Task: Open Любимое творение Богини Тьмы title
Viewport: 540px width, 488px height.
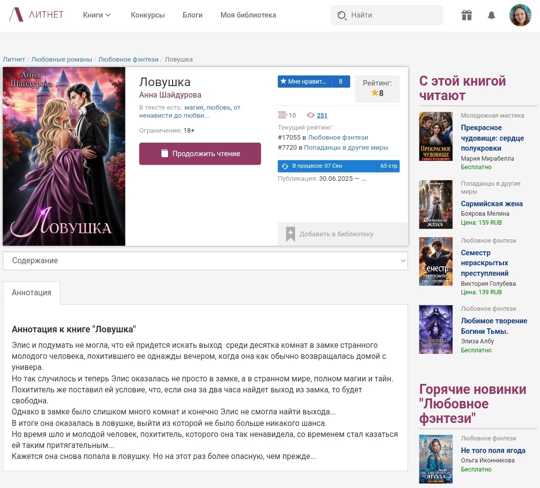Action: pos(494,326)
